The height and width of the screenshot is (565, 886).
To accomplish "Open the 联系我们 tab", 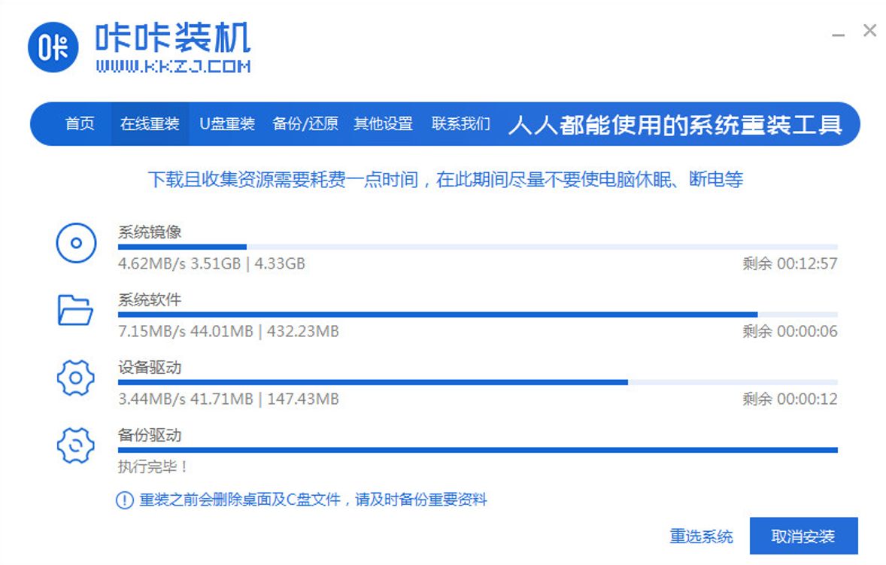I will 461,124.
